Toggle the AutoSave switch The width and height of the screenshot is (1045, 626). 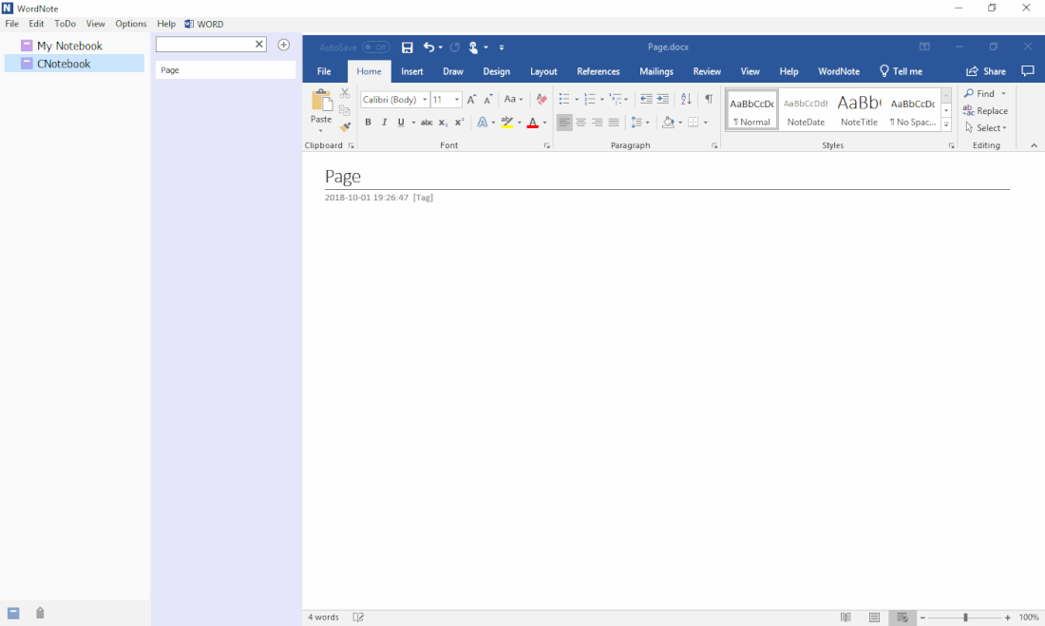(376, 47)
